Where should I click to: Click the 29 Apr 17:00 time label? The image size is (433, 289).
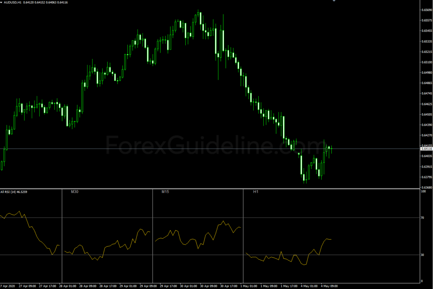click(x=168, y=286)
